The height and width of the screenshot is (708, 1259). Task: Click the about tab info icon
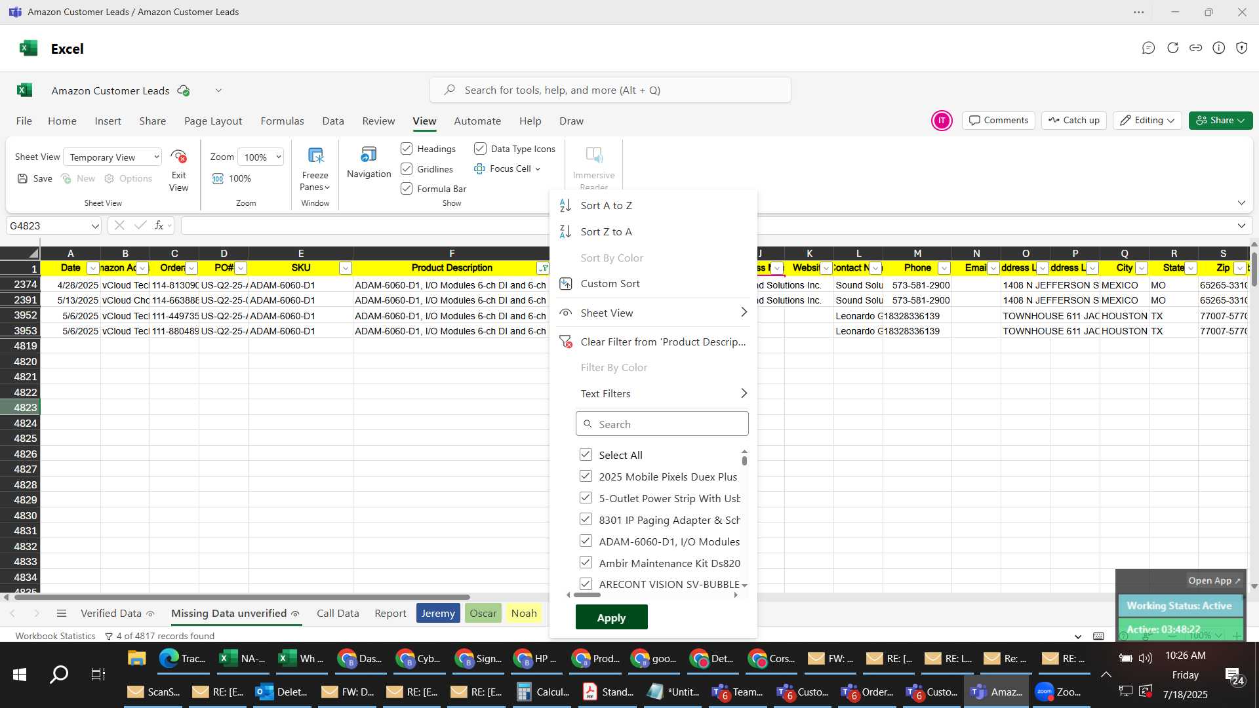point(1219,48)
